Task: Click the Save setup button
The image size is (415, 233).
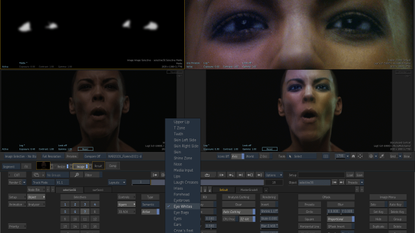Action: [359, 175]
